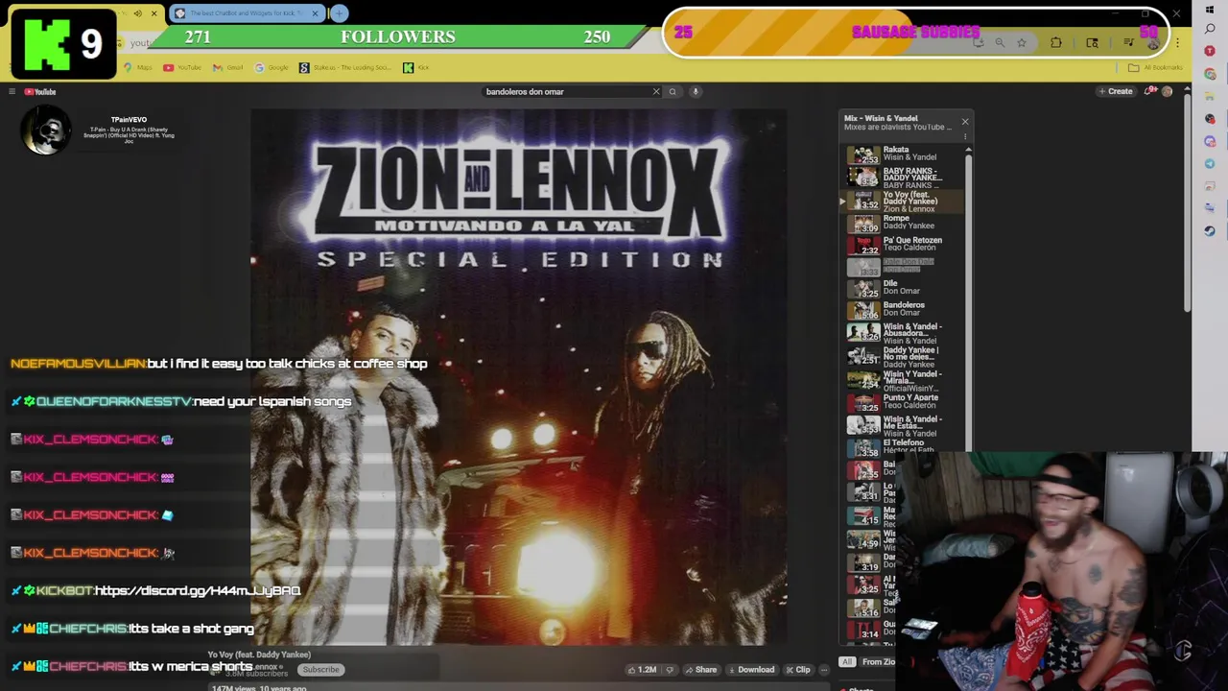
Task: Clear the YouTube search field text
Action: click(x=656, y=91)
